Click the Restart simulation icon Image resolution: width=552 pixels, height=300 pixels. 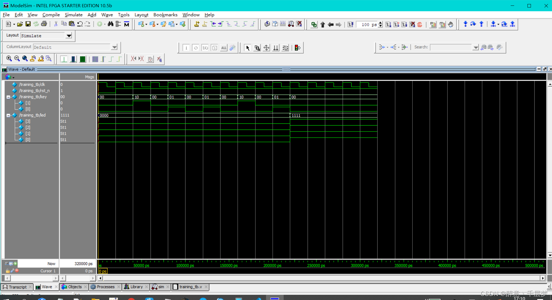(x=350, y=25)
